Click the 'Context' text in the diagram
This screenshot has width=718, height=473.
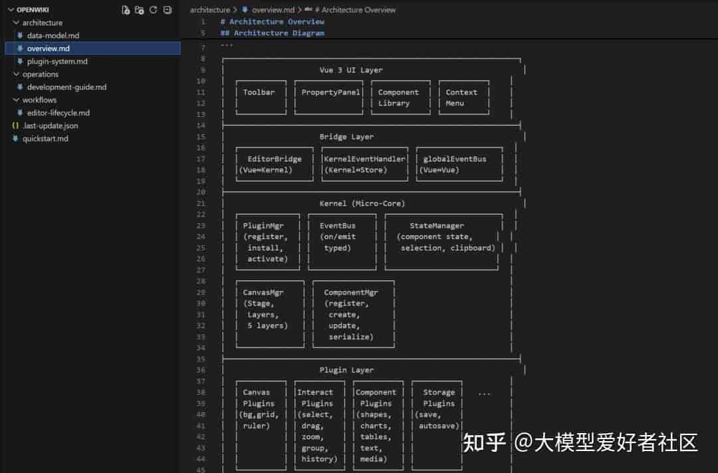point(461,92)
